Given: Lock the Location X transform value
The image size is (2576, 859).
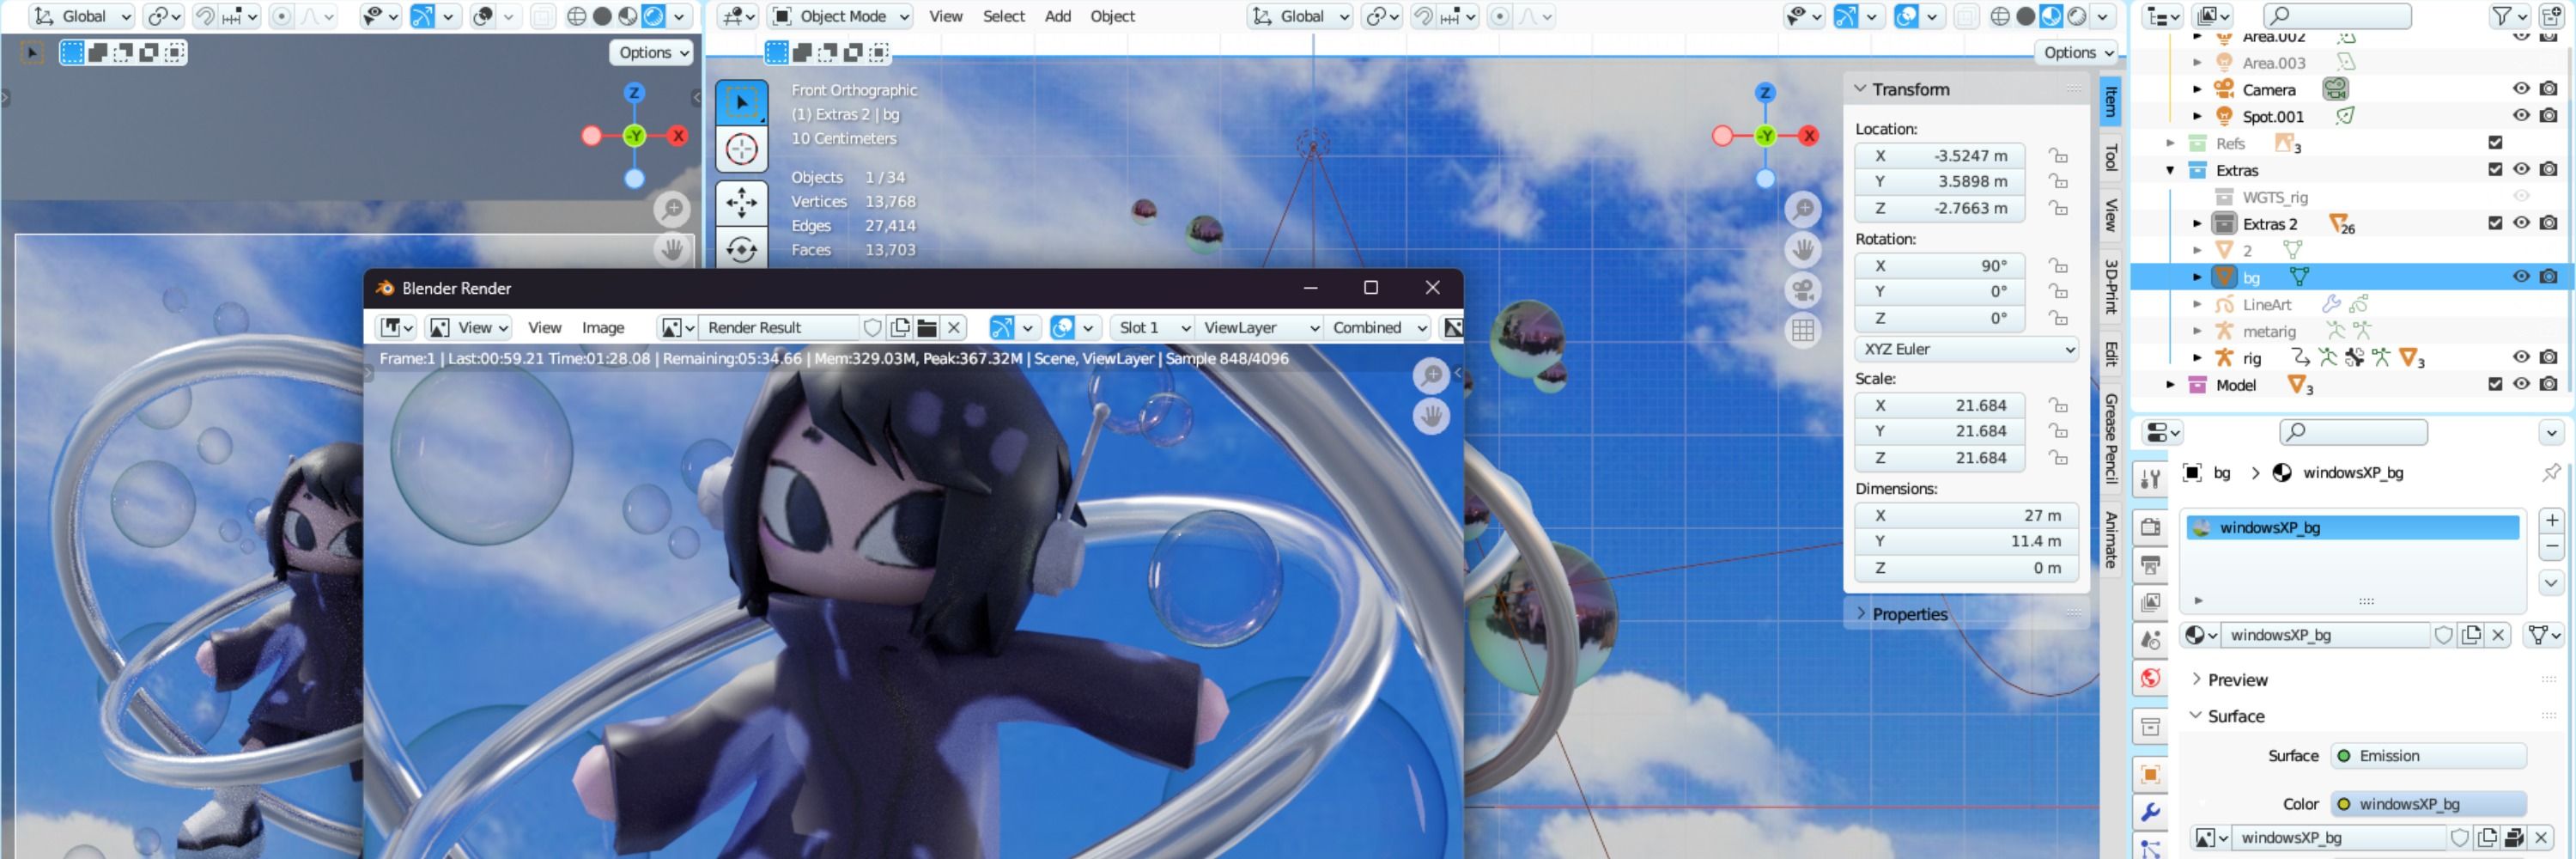Looking at the screenshot, I should [x=2058, y=156].
